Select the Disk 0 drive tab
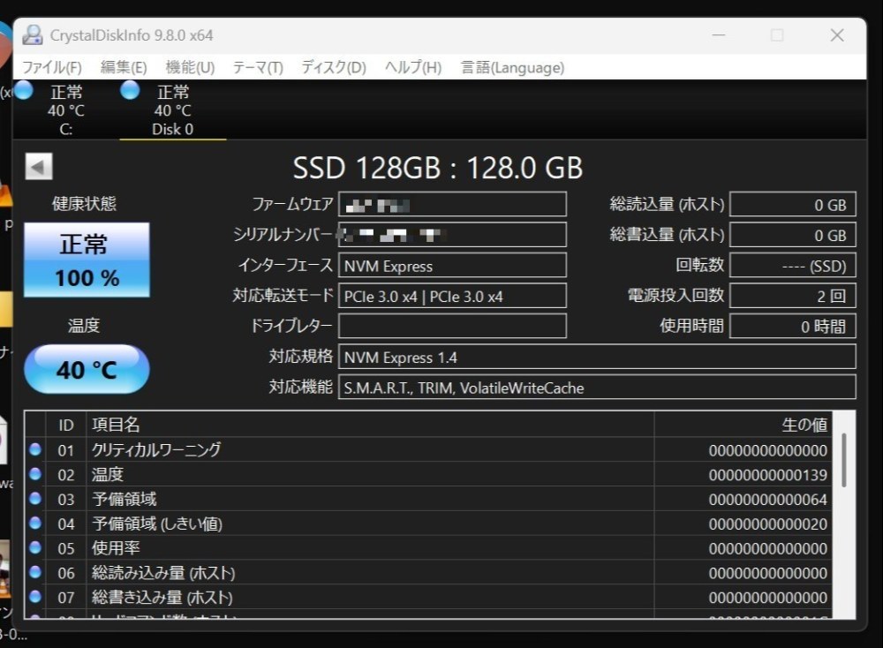The width and height of the screenshot is (883, 648). [172, 109]
